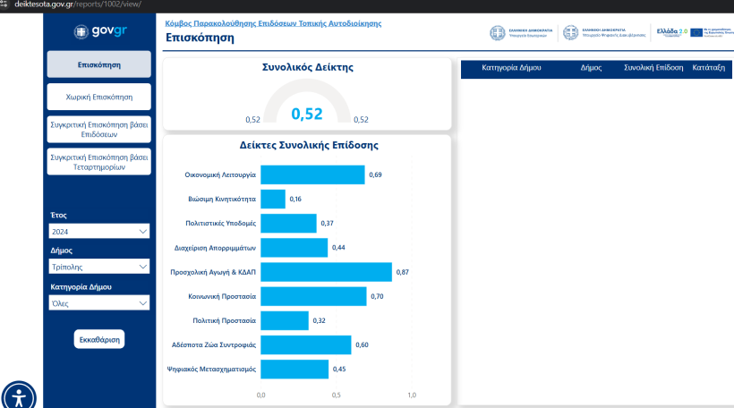This screenshot has width=734, height=408.
Task: Switch to Χωρική Επισκόπηση view
Action: 98,96
